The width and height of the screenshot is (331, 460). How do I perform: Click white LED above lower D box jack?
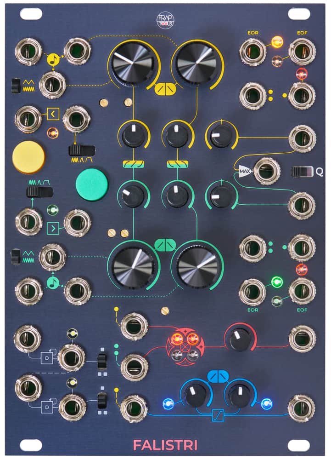coord(72,383)
